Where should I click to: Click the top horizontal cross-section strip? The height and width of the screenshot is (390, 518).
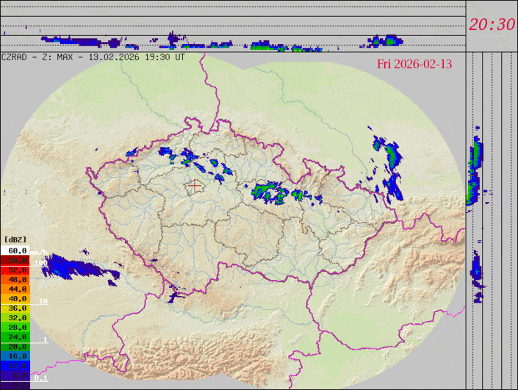click(232, 36)
